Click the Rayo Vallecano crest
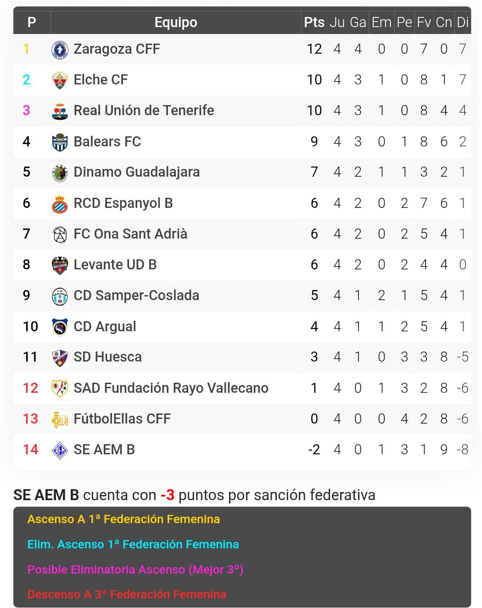This screenshot has width=482, height=608. 60,388
